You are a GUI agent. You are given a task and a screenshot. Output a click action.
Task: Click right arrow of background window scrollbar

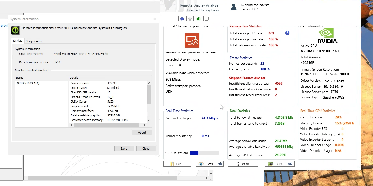(206, 178)
